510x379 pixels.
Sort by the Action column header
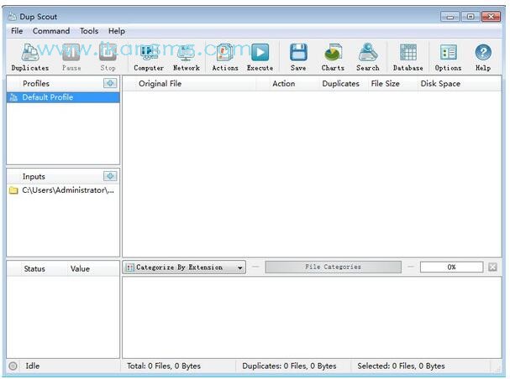click(x=284, y=84)
